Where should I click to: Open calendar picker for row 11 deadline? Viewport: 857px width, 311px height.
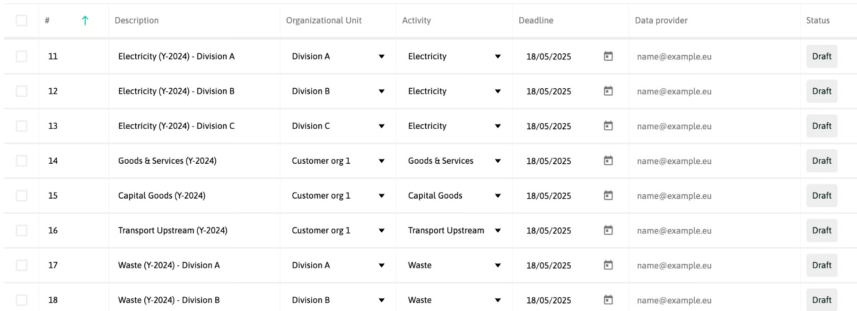[x=608, y=56]
